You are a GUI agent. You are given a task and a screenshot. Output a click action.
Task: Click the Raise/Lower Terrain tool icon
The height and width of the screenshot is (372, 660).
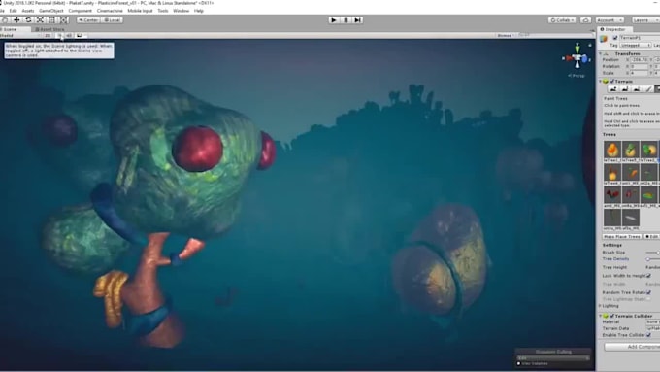pyautogui.click(x=613, y=89)
